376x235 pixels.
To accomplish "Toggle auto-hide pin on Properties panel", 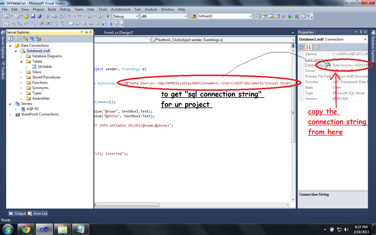I will [361, 32].
